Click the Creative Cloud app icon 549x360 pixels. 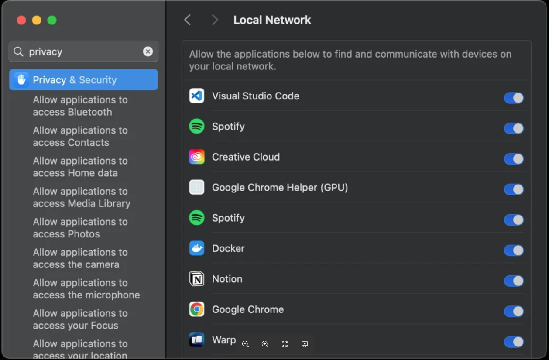(x=197, y=157)
